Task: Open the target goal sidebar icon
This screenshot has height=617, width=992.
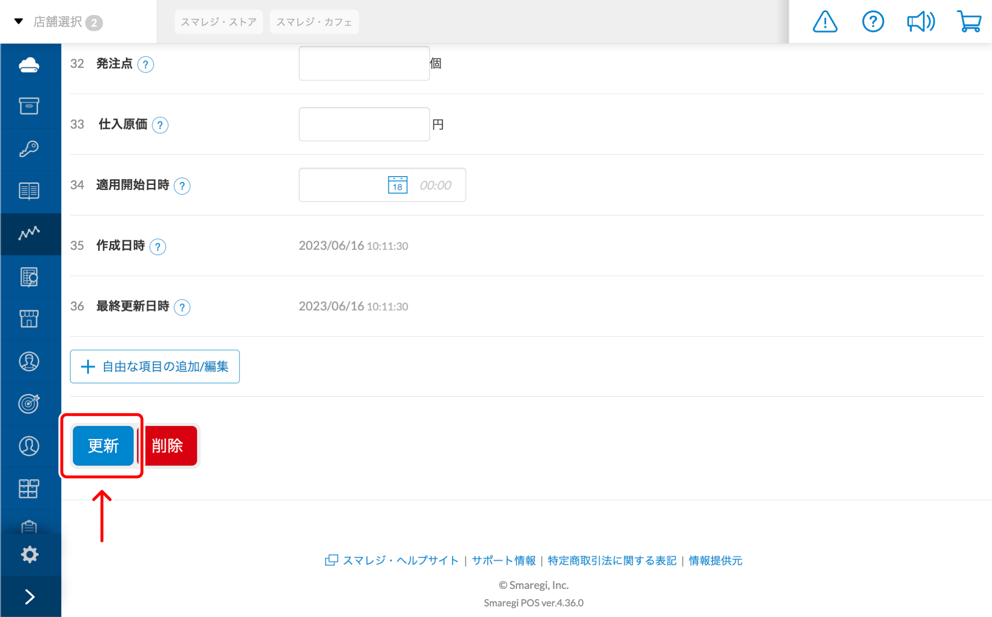Action: point(29,404)
